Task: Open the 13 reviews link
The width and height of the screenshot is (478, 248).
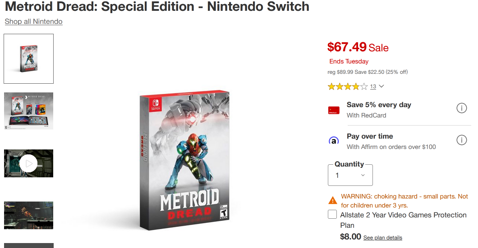Action: click(373, 87)
